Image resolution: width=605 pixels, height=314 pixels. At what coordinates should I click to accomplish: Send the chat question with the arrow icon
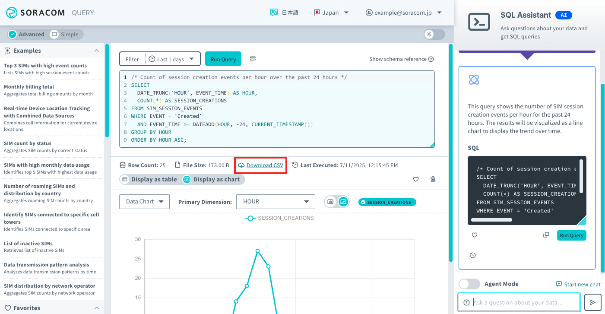coord(592,302)
